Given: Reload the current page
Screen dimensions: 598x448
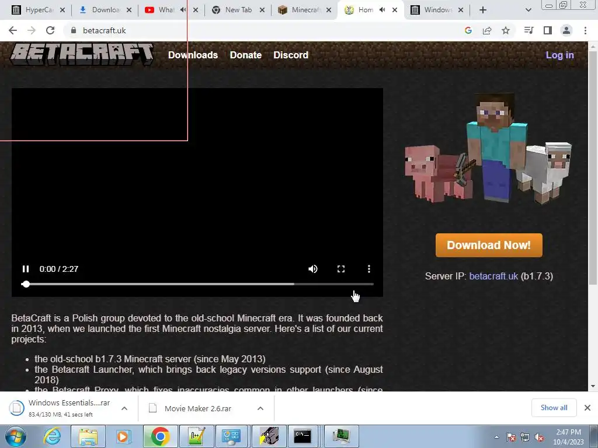Looking at the screenshot, I should [50, 30].
